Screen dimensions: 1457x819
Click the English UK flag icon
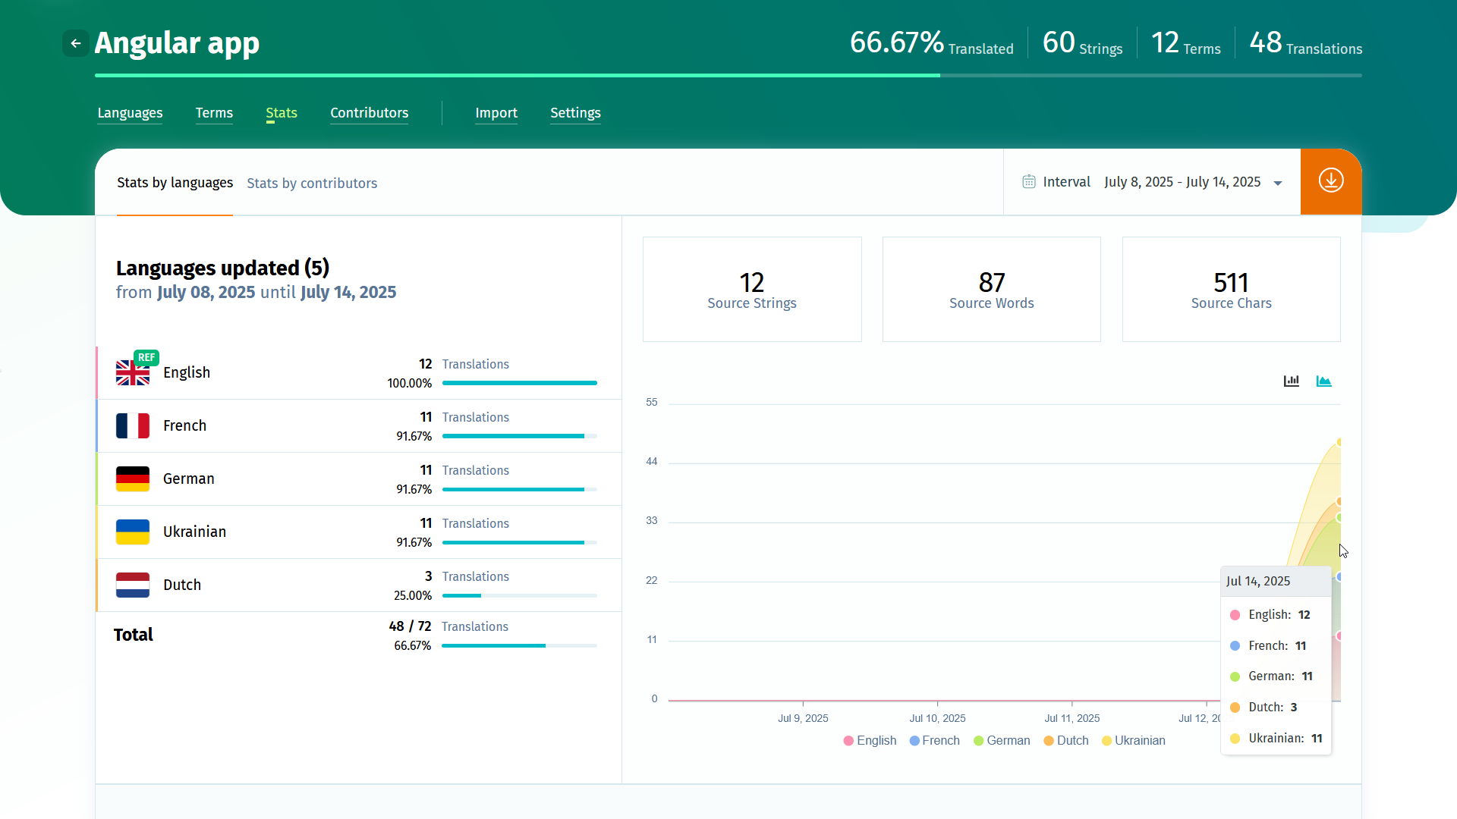click(x=133, y=373)
